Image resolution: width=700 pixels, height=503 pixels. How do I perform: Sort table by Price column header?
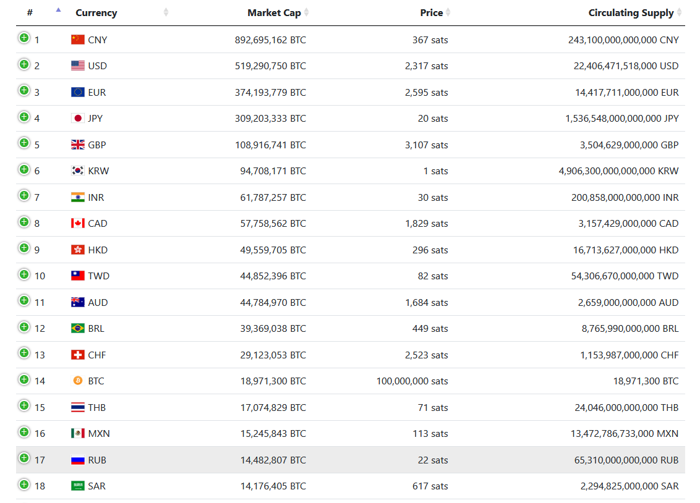[432, 13]
